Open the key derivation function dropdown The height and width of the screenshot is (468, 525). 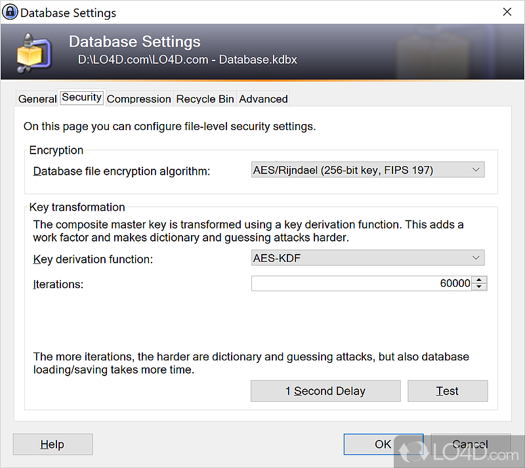367,258
